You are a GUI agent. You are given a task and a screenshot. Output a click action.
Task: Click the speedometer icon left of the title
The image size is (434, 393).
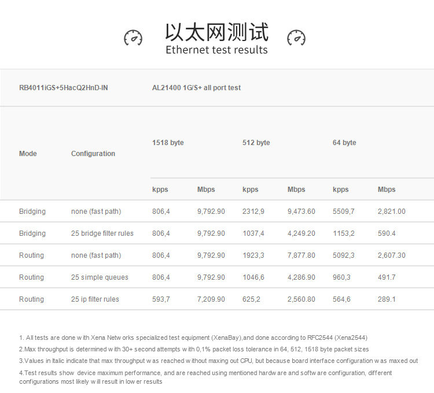click(x=133, y=38)
